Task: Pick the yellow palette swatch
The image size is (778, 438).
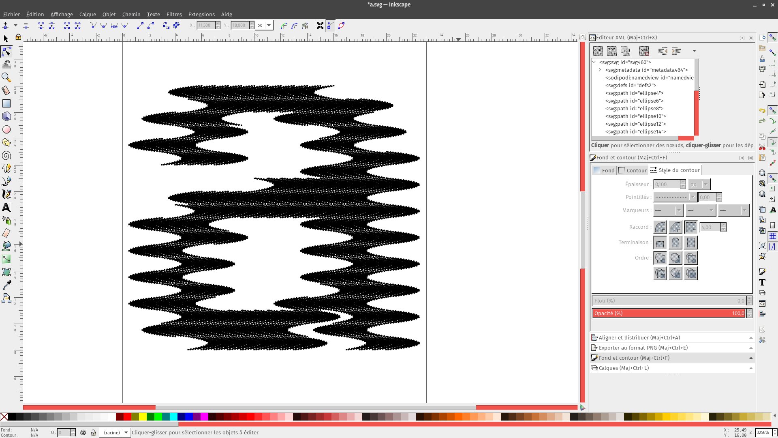Action: point(143,417)
